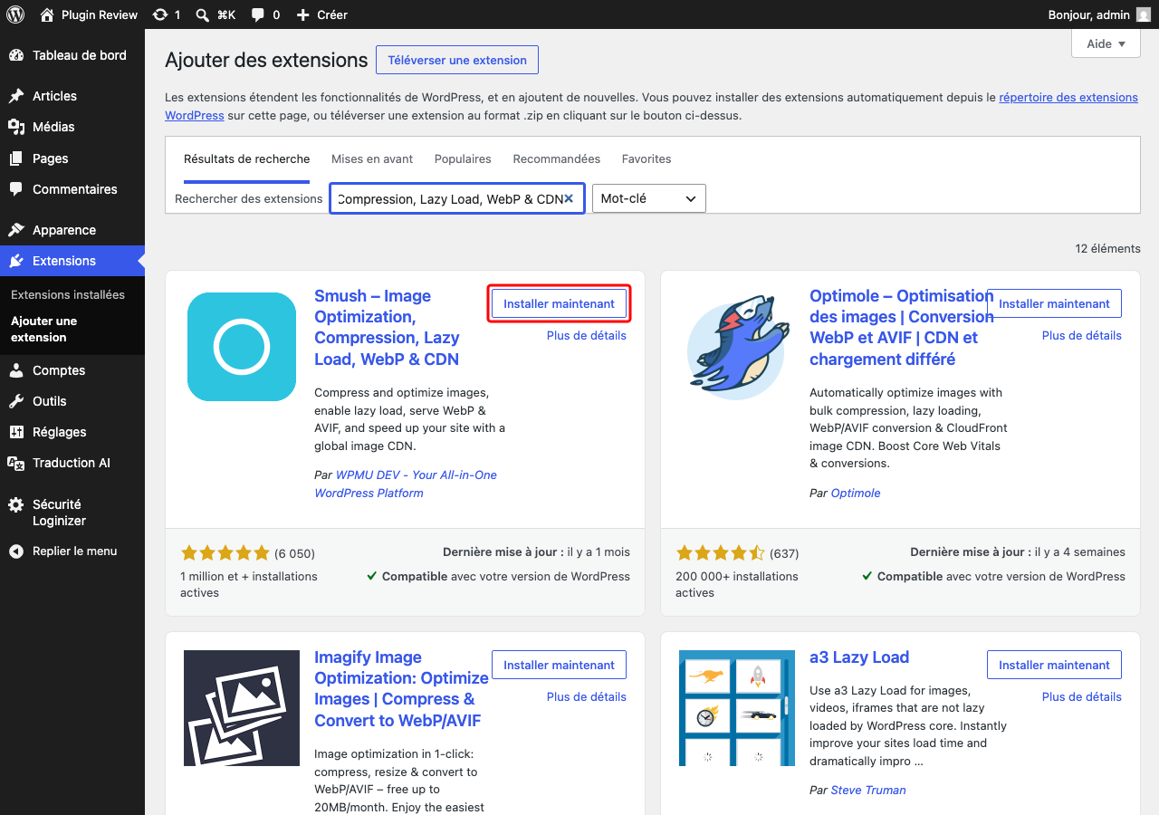Open the comments bubble icon in admin bar
Viewport: 1159px width, 815px height.
tap(258, 14)
